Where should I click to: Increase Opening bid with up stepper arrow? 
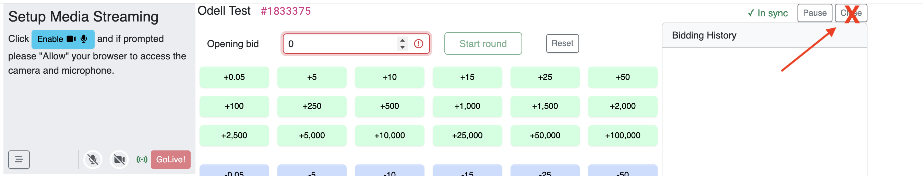pos(403,40)
